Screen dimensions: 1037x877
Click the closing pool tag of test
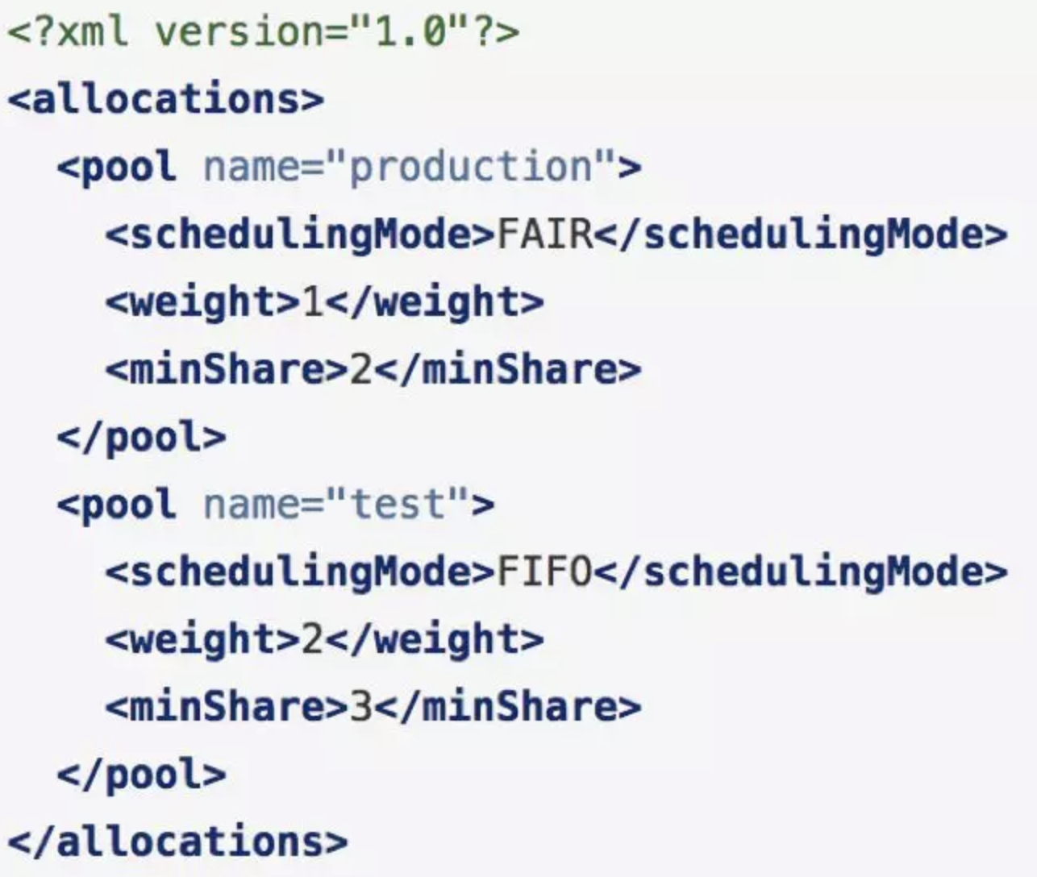pyautogui.click(x=141, y=775)
